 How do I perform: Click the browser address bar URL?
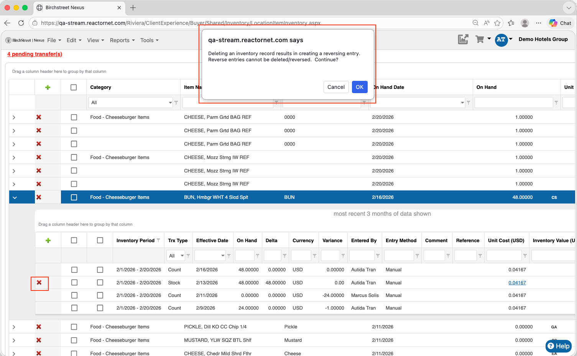(x=181, y=23)
